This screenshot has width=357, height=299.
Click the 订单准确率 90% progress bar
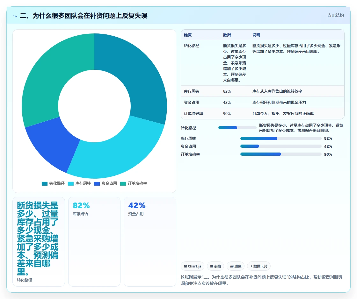281,154
